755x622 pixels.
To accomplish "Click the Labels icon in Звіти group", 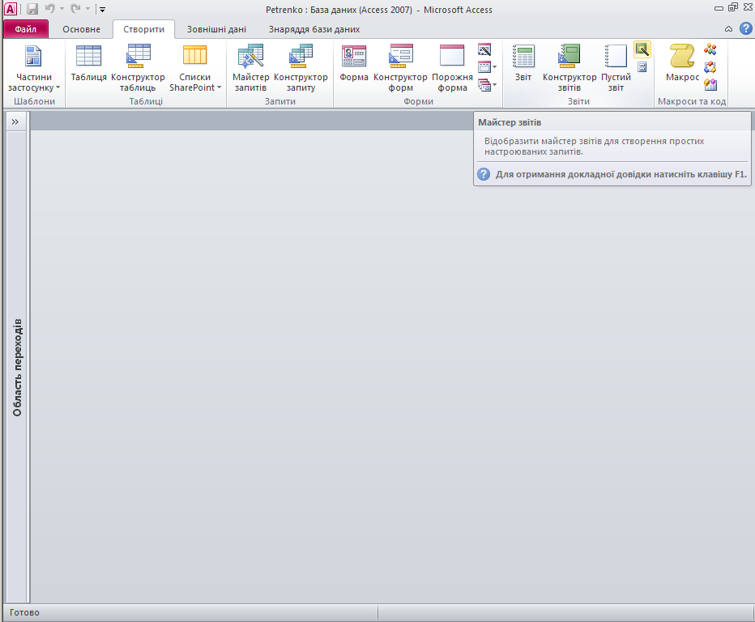I will [642, 67].
